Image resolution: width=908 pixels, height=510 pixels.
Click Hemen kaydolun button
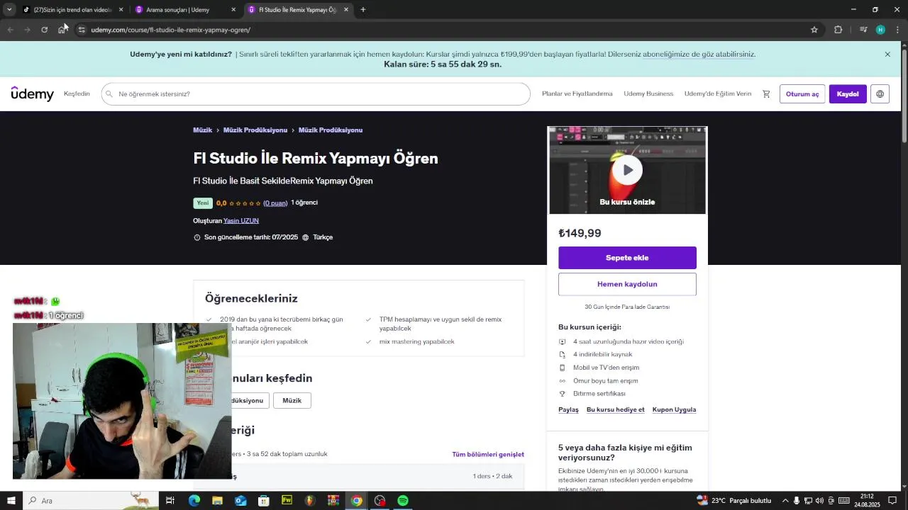click(x=627, y=284)
